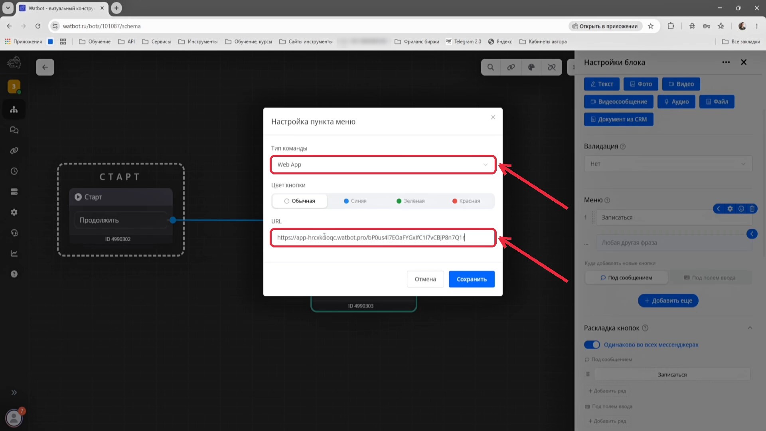Collapse the Раскладка кнопок section

point(750,328)
